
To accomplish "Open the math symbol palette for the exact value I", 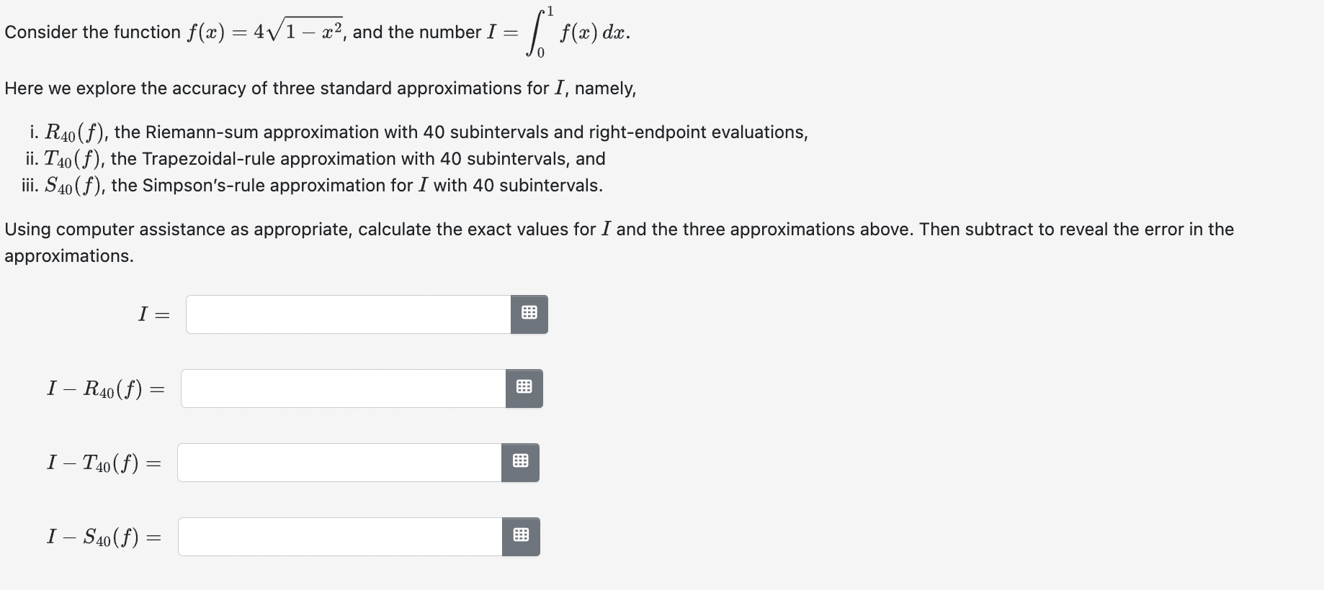I will [x=530, y=314].
